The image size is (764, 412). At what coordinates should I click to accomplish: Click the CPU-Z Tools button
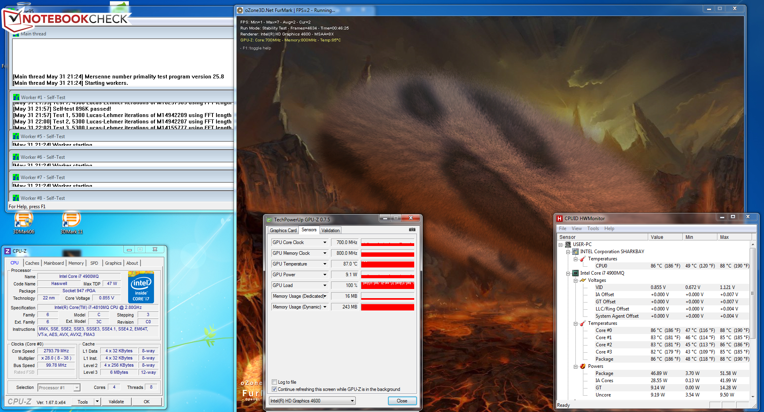click(83, 402)
